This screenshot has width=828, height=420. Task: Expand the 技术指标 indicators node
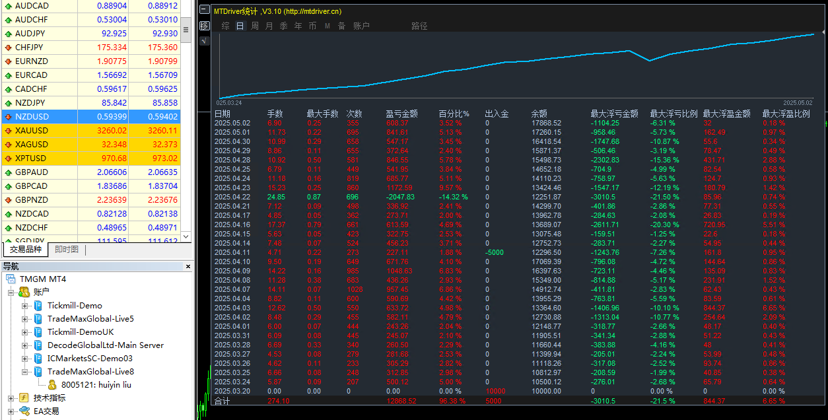tap(11, 398)
